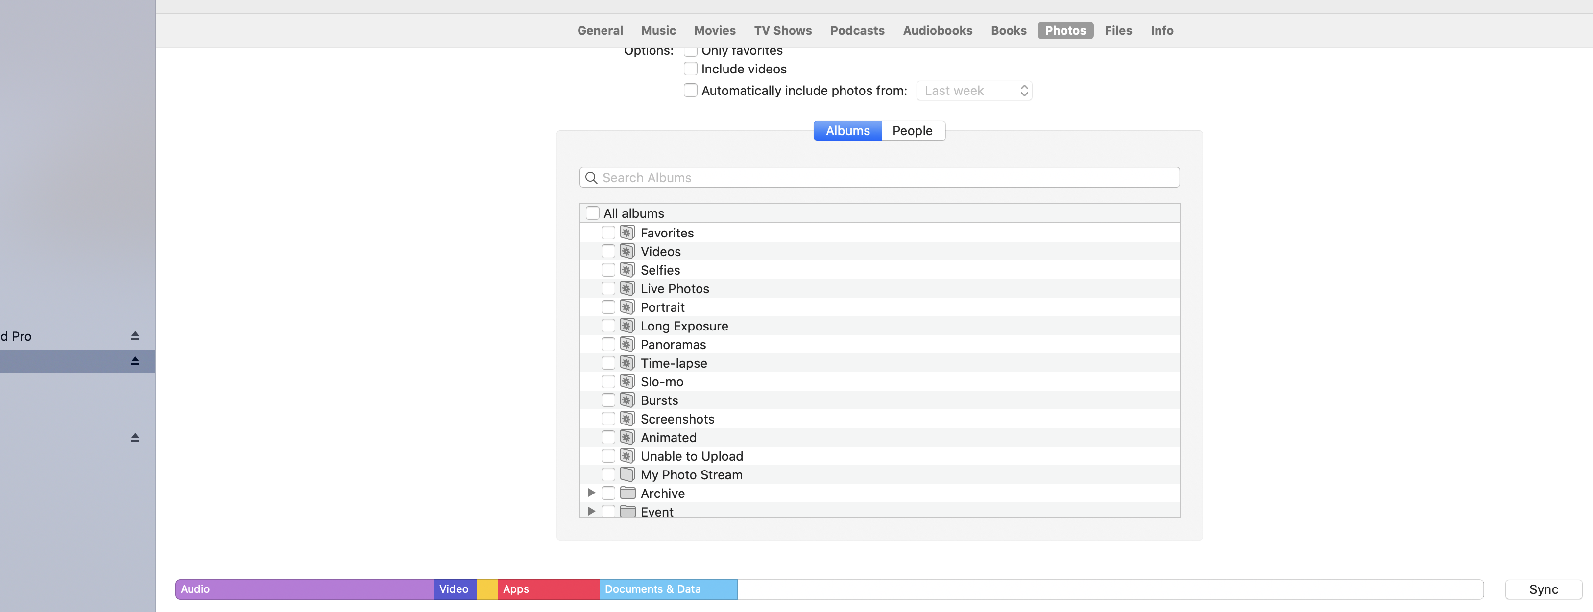Click the Archive folder icon
The width and height of the screenshot is (1593, 612).
[628, 493]
